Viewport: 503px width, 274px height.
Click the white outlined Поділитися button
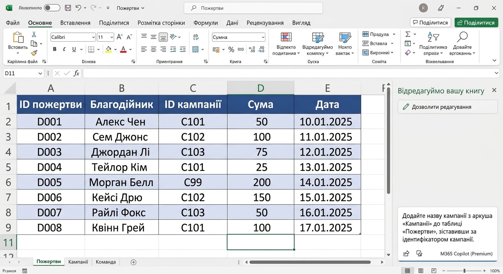(430, 22)
